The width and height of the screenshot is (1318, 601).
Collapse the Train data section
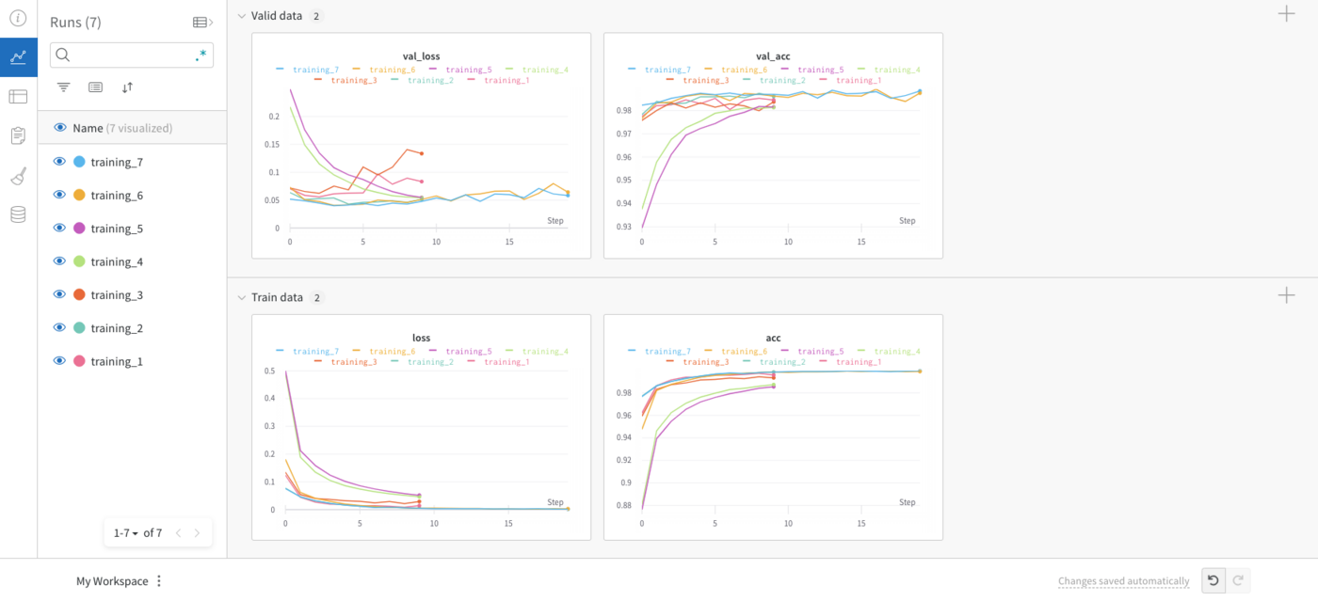(242, 298)
